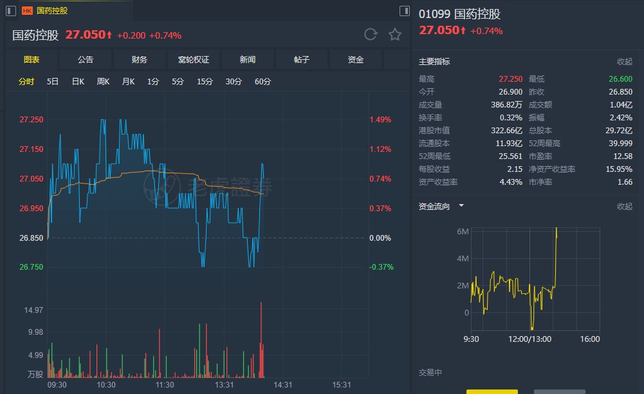Click the 国药控股 window tab title
Viewport: 644px width, 394px height.
[x=52, y=11]
